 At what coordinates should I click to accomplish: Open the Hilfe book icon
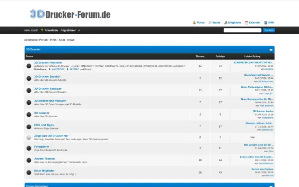pos(266,22)
